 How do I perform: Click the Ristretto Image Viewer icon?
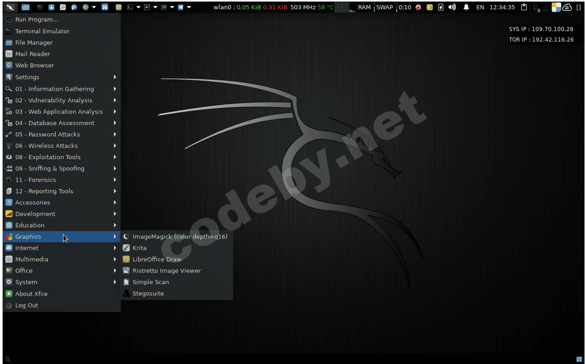click(x=126, y=271)
